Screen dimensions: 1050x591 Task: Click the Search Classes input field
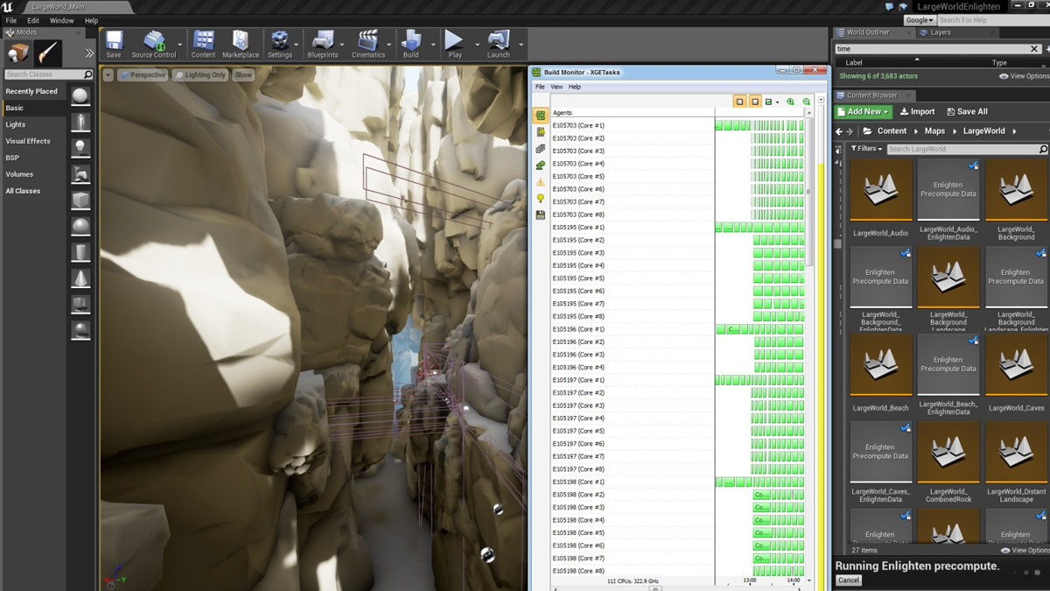[48, 74]
